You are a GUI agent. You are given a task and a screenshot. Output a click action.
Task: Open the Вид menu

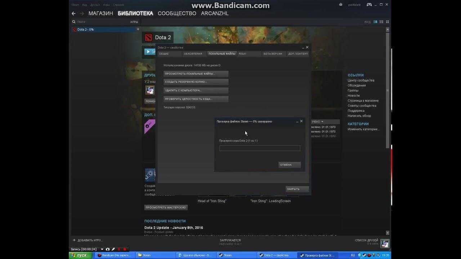point(84,5)
